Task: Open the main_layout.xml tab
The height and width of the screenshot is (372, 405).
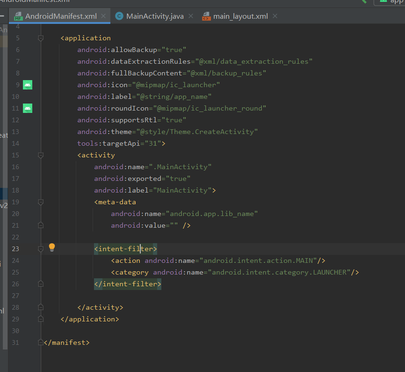Action: point(240,16)
